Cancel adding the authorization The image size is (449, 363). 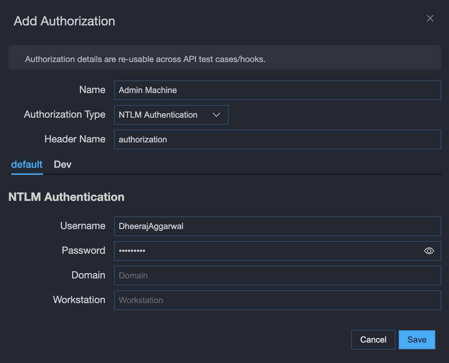[373, 339]
